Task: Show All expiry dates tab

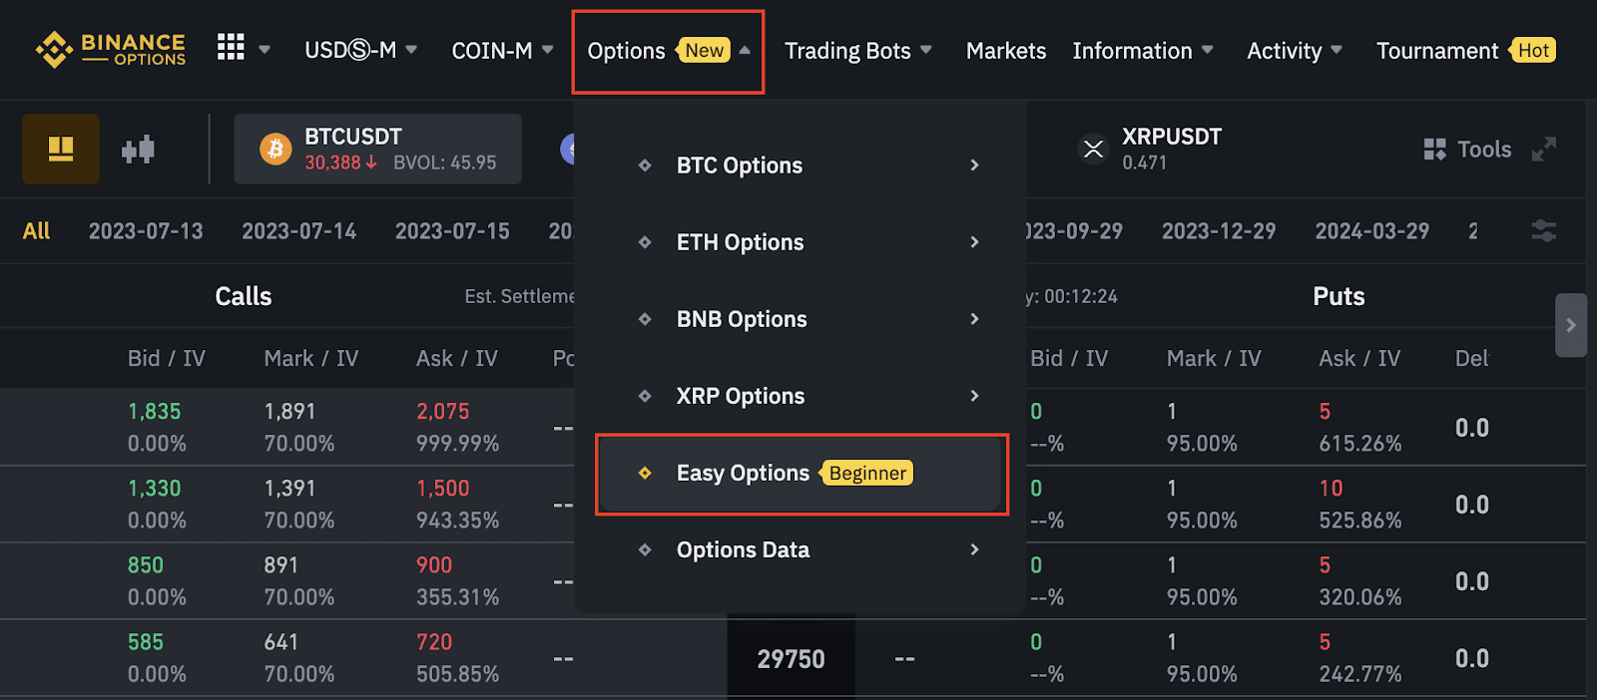Action: point(37,231)
